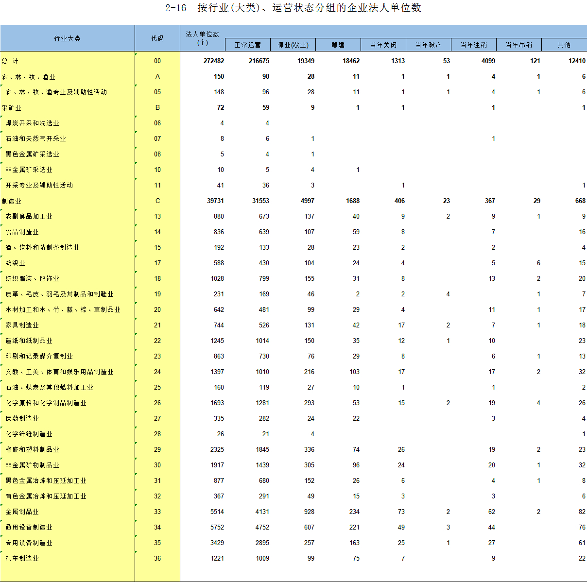Click the 其他 column header
Image resolution: width=587 pixels, height=582 pixels.
pos(564,45)
